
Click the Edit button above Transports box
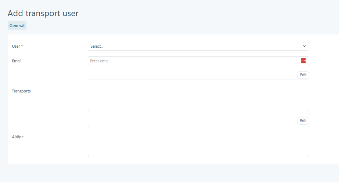point(303,75)
